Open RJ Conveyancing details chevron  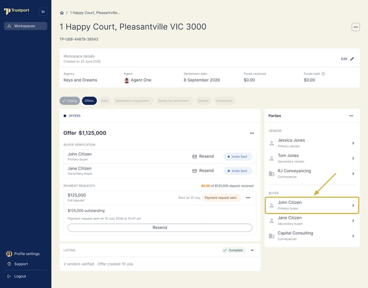click(x=353, y=174)
